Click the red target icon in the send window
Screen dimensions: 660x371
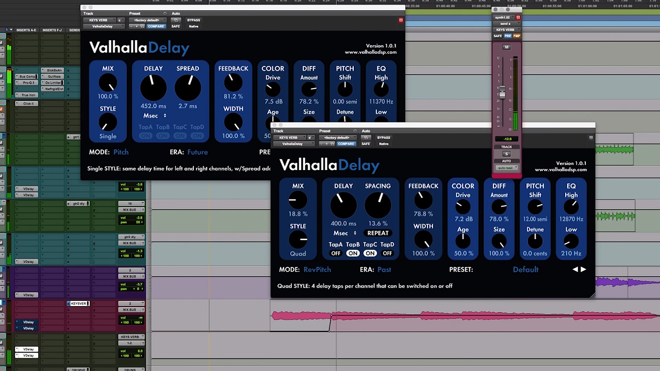click(518, 18)
